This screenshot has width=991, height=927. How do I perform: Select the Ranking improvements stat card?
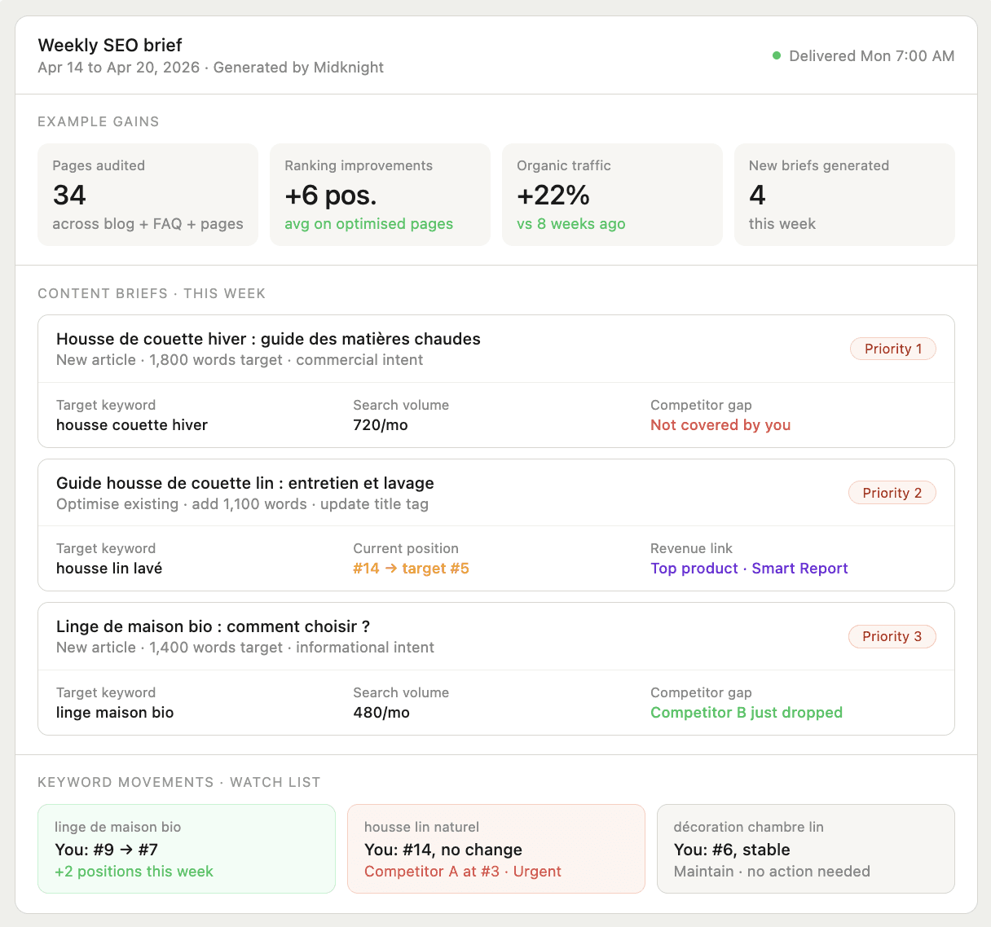tap(380, 195)
